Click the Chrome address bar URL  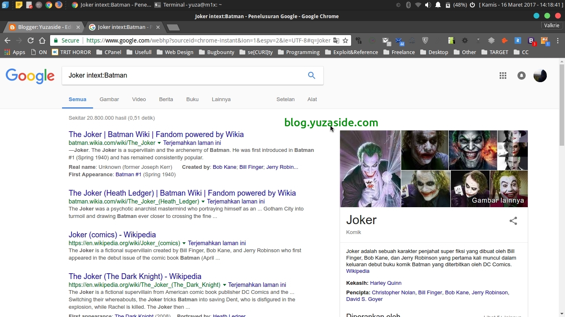208,40
